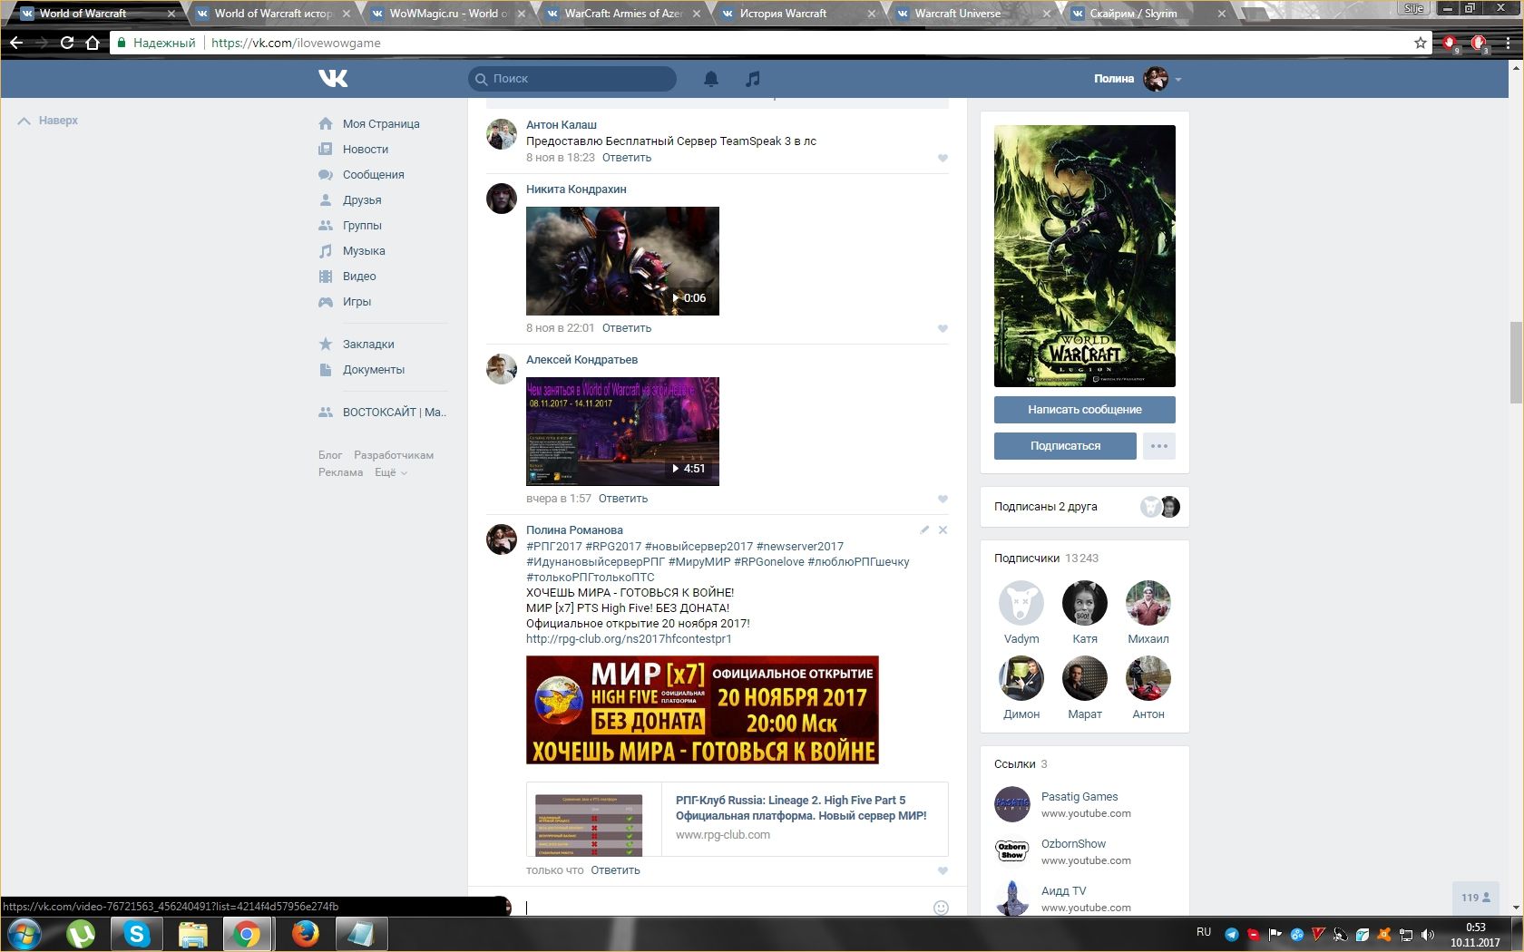Open the World of Warcraft Legion cover
Image resolution: width=1524 pixels, height=952 pixels.
point(1085,257)
